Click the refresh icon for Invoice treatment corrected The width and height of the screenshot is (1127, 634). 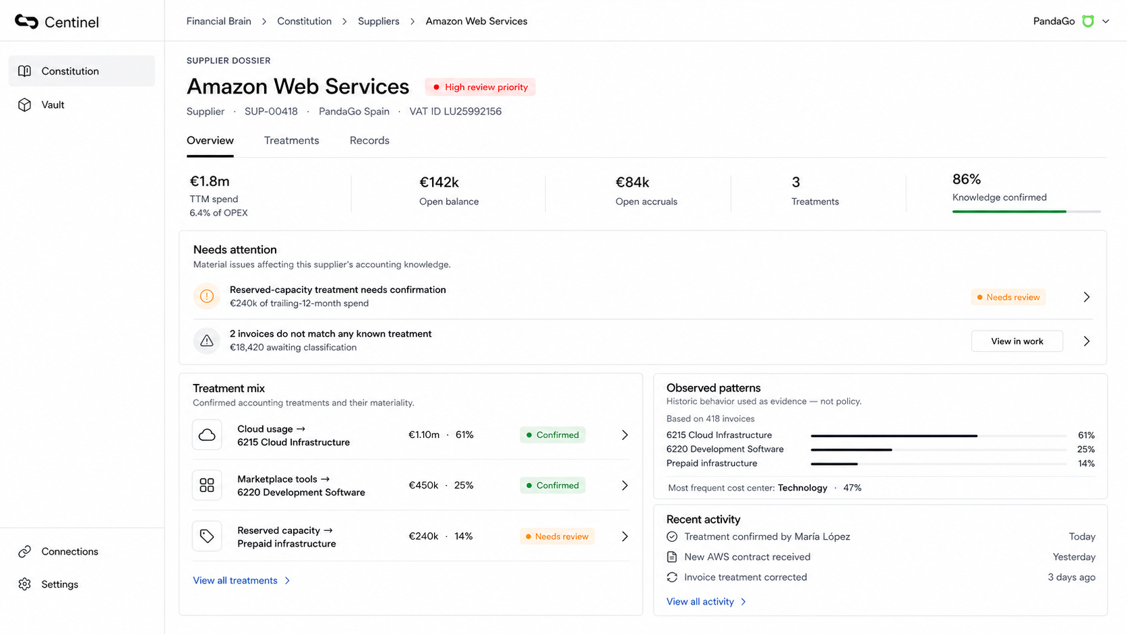click(x=672, y=577)
